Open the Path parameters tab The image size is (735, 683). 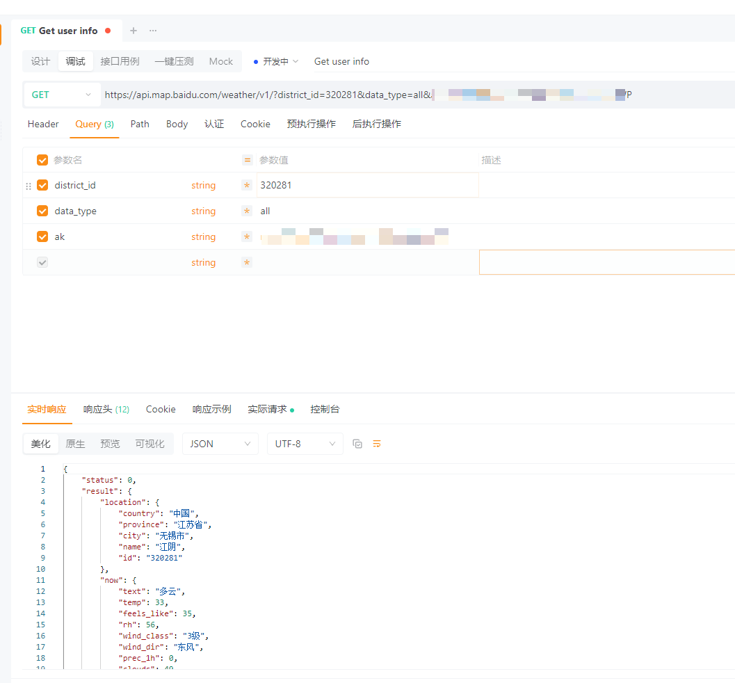click(140, 124)
